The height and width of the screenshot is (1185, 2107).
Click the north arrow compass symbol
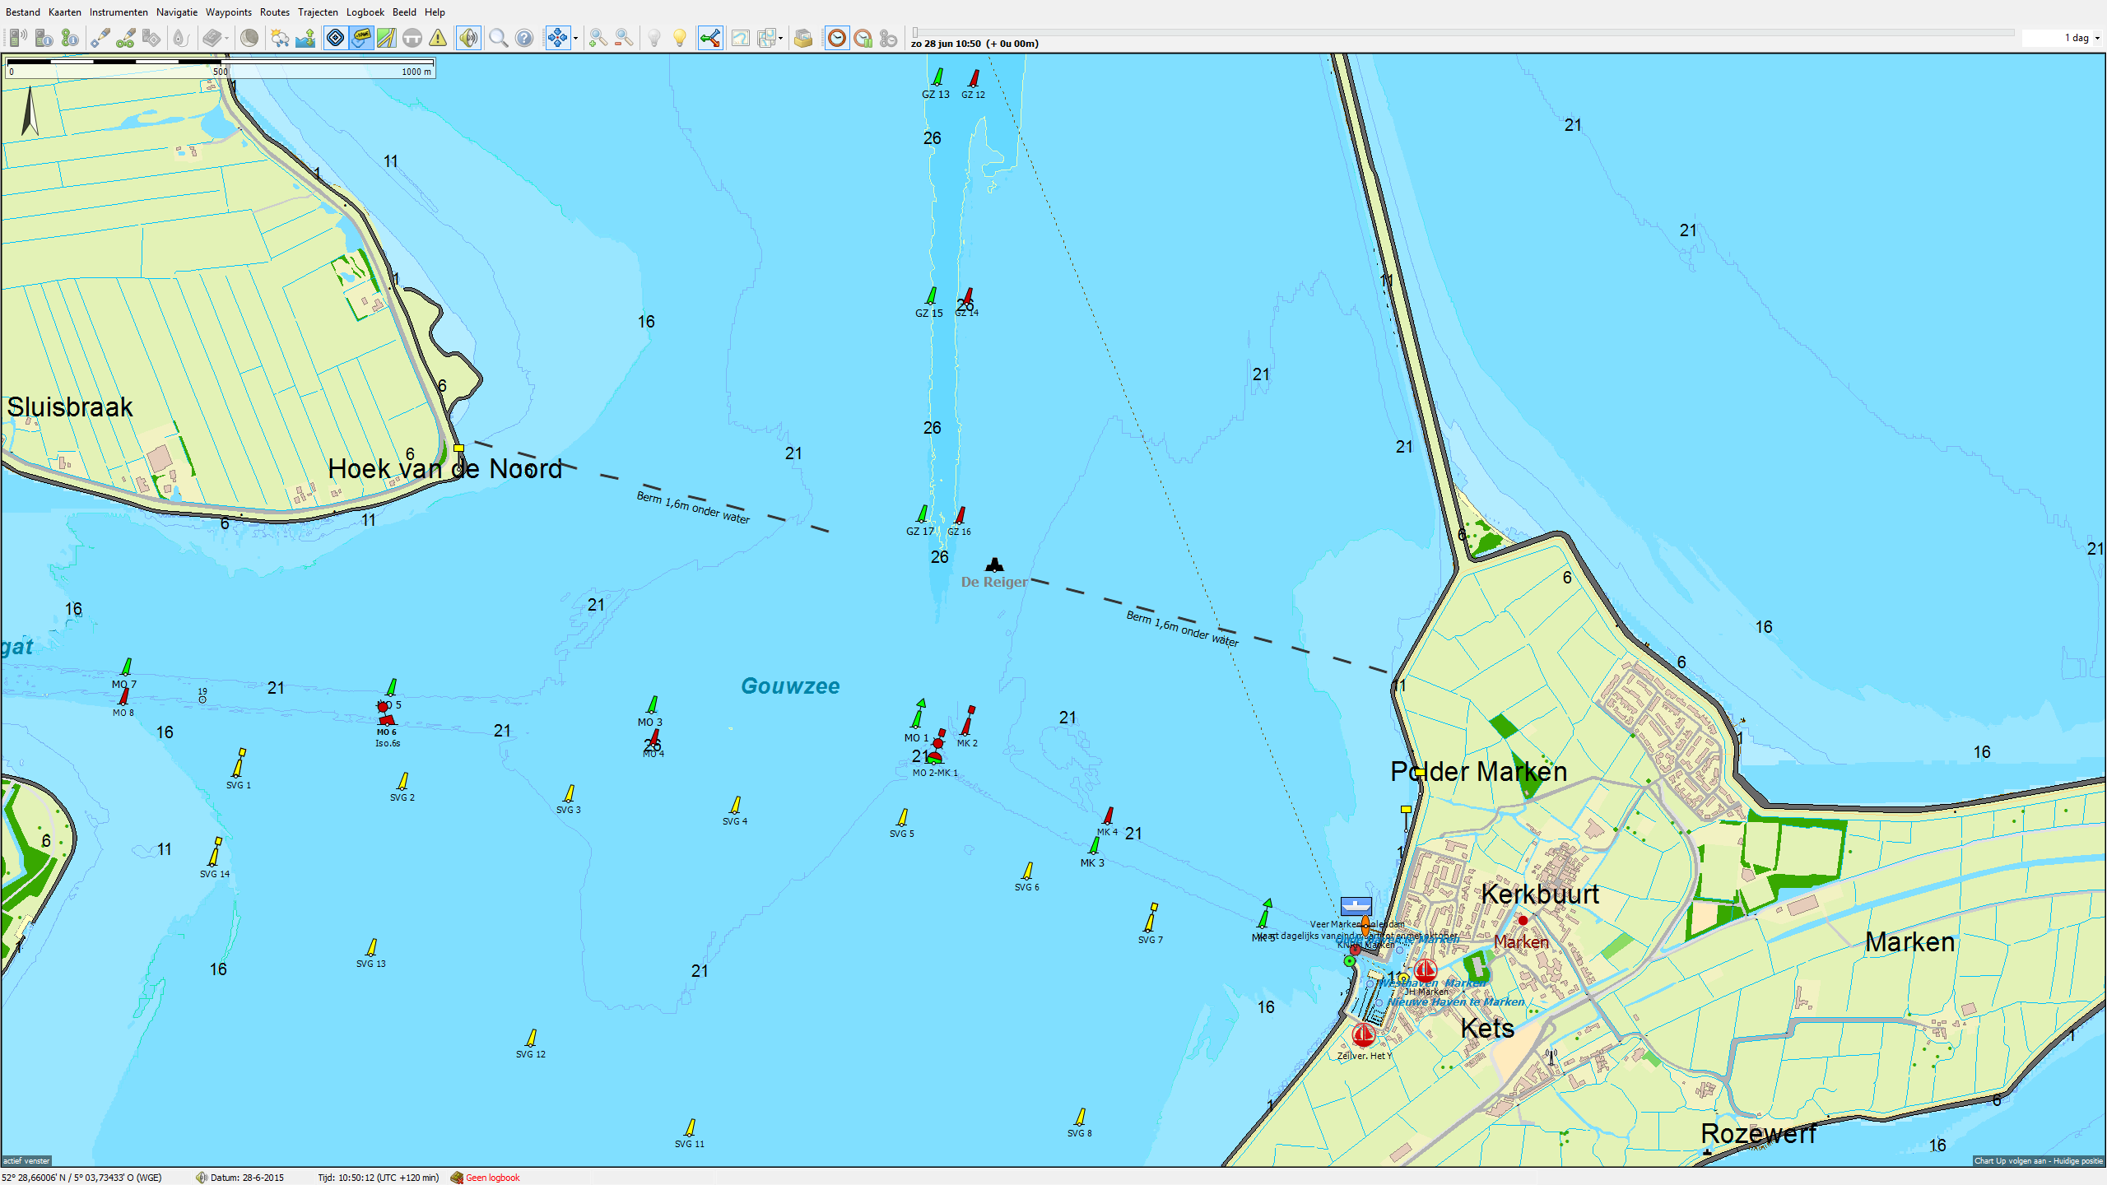30,112
